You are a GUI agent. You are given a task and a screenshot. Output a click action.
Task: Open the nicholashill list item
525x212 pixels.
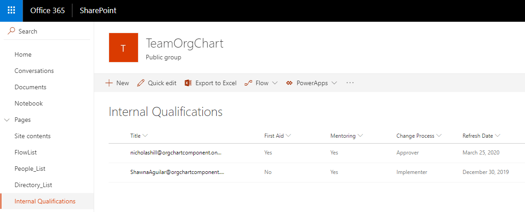click(176, 153)
